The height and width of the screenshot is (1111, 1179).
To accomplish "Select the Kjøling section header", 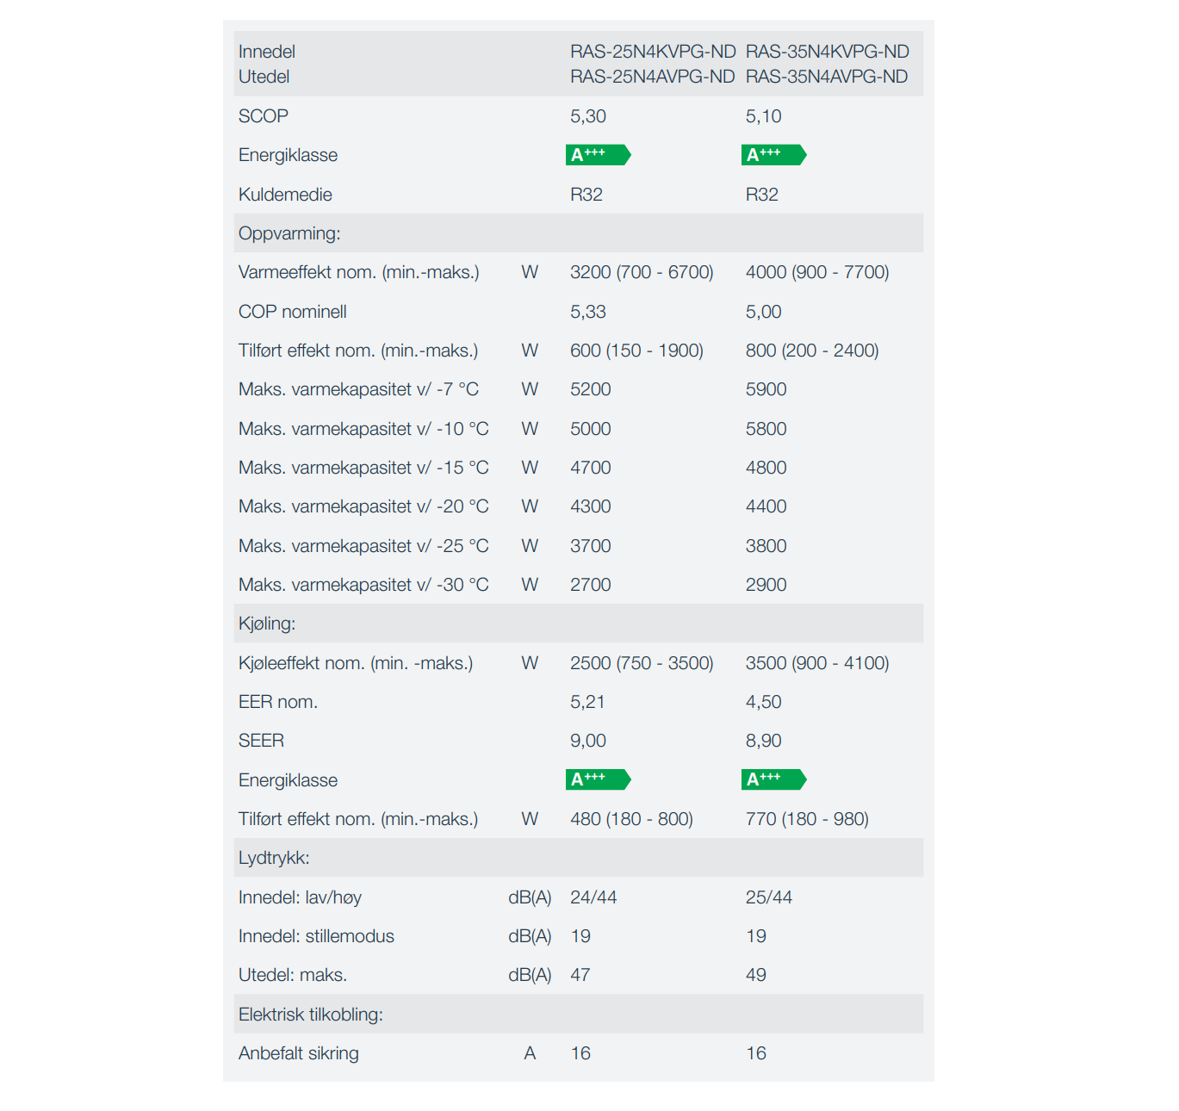I will pos(267,624).
